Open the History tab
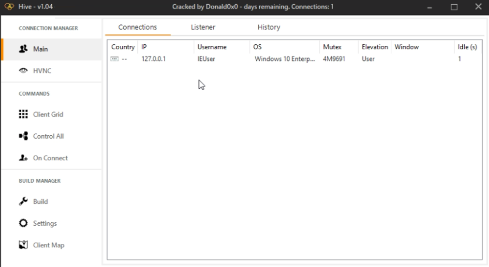 point(269,27)
